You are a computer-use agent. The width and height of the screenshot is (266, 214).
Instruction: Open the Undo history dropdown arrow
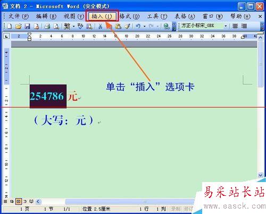point(145,27)
